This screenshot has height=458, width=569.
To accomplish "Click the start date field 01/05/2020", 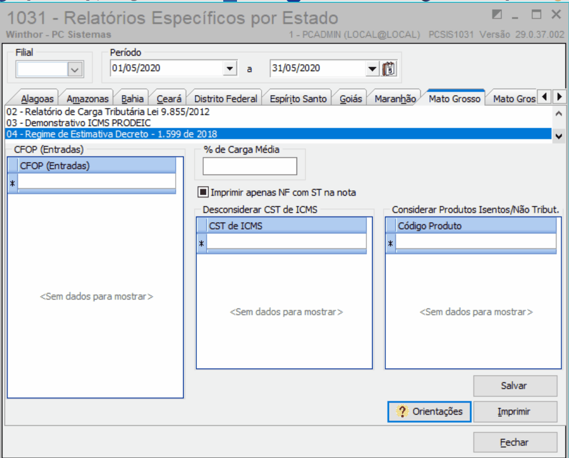I will coord(167,68).
